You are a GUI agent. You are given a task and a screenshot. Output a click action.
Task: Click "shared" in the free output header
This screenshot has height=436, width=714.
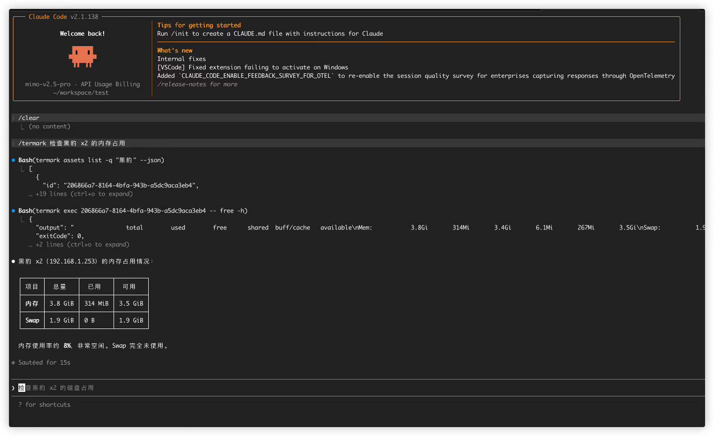tap(258, 227)
